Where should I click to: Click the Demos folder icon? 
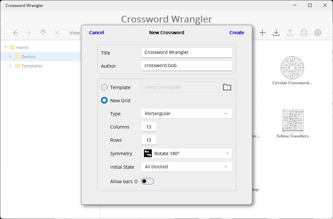point(17,57)
